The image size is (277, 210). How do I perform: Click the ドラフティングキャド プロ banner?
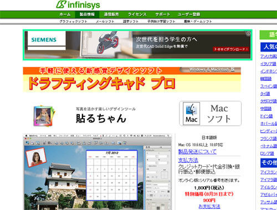132,79
